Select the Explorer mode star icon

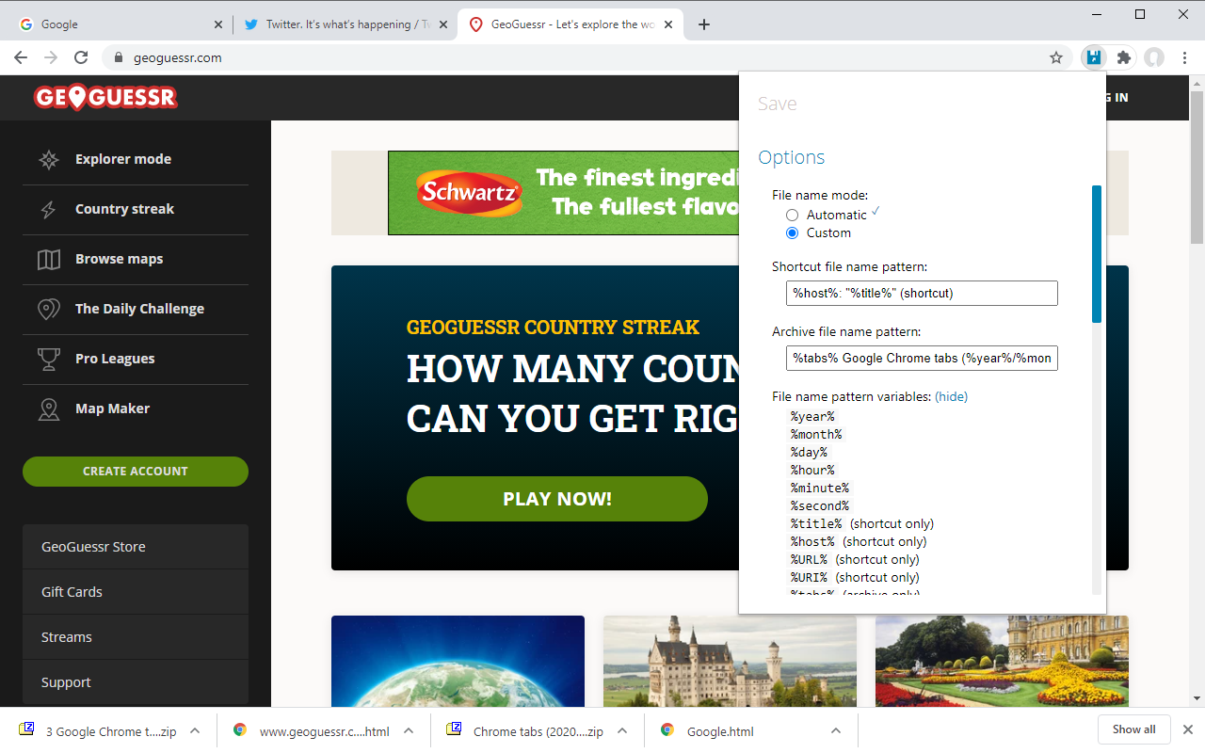click(47, 159)
